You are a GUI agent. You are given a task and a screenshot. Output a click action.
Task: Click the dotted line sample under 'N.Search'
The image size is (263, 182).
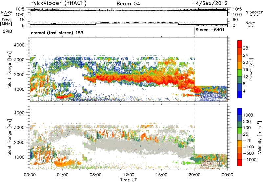(254, 16)
